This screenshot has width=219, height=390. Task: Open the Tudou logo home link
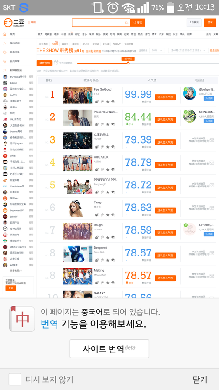click(x=14, y=22)
